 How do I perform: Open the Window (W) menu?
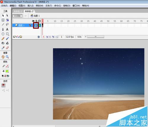pyautogui.click(x=76, y=6)
